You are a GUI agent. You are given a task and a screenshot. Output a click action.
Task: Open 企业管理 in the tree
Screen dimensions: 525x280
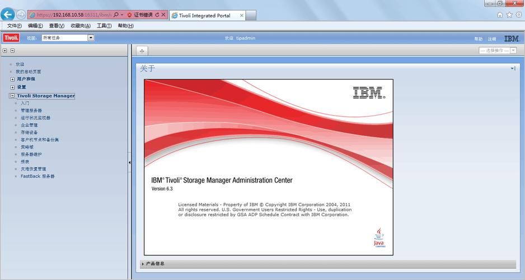click(x=29, y=125)
